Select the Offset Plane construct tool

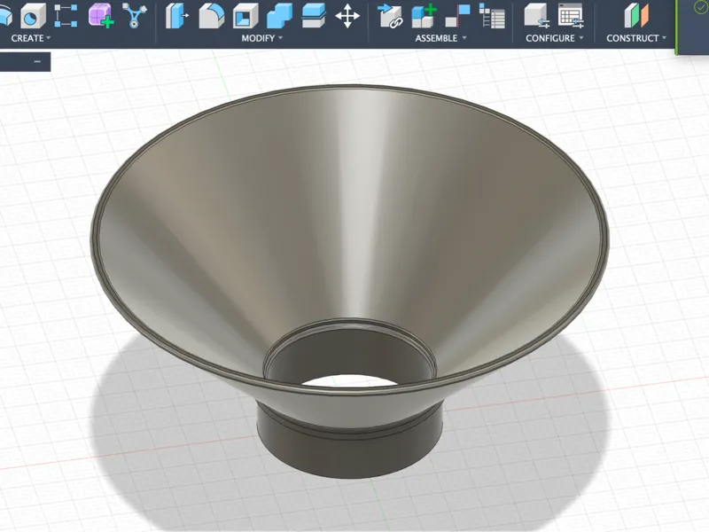[636, 15]
